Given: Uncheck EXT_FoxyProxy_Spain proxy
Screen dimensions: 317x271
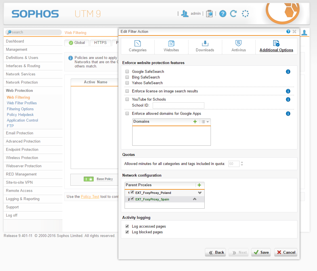Looking at the screenshot, I should coord(132,199).
